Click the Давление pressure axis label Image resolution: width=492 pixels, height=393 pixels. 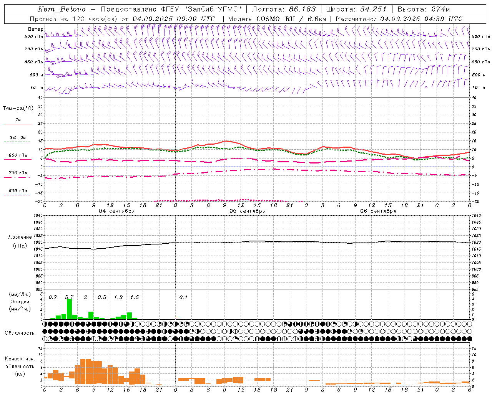(20, 237)
